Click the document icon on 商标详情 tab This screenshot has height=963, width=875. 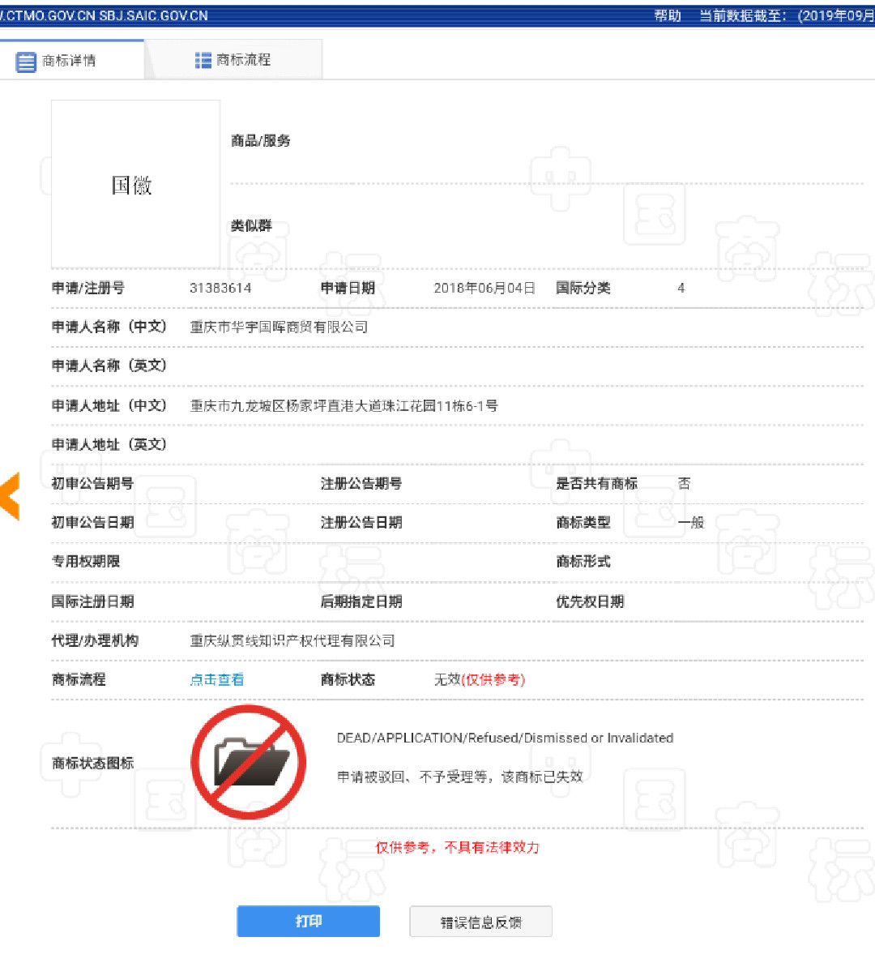pos(25,60)
